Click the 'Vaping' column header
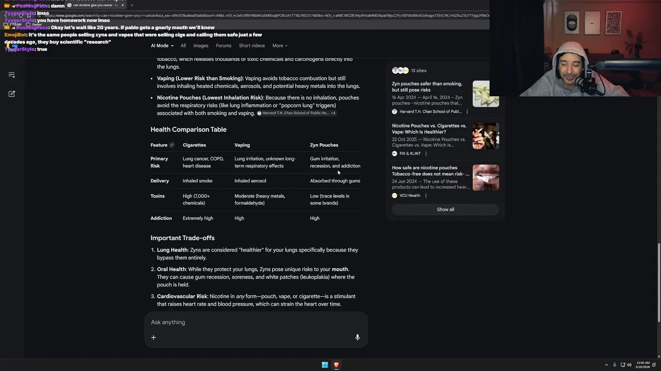The width and height of the screenshot is (661, 371). [242, 145]
